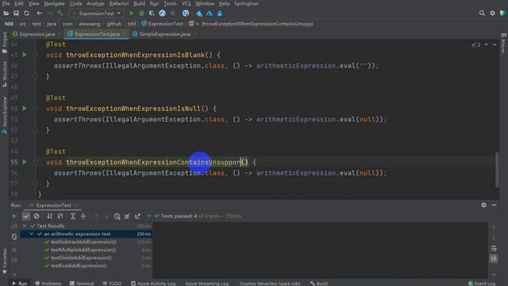Screen dimensions: 508x286
Task: Jump to previous highlighted error arrow
Action: 487,44
